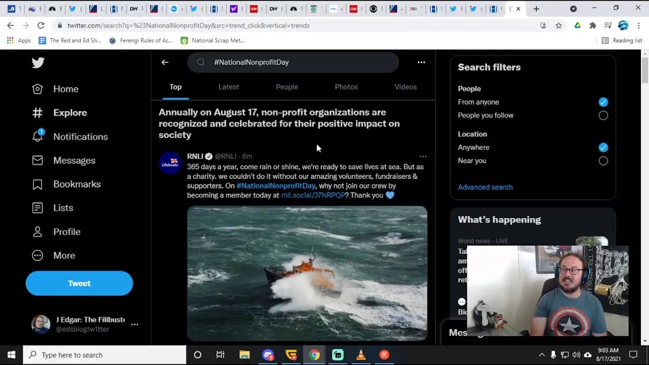Open VLC media player on the taskbar

pos(361,355)
